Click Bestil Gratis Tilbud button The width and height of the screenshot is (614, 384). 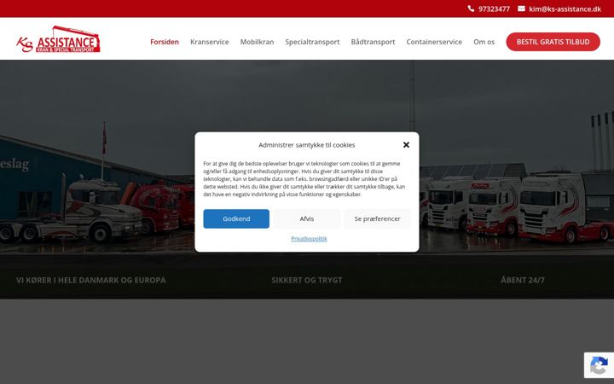553,42
